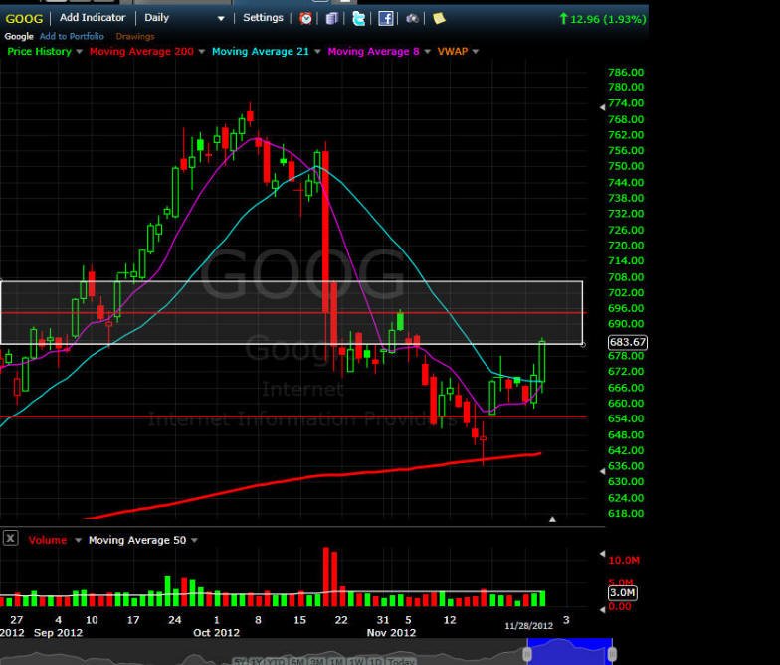
Task: Click the documents icon beside the alarm clock
Action: point(332,18)
